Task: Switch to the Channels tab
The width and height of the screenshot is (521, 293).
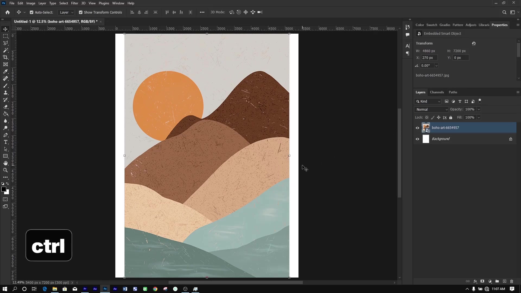Action: coord(437,92)
